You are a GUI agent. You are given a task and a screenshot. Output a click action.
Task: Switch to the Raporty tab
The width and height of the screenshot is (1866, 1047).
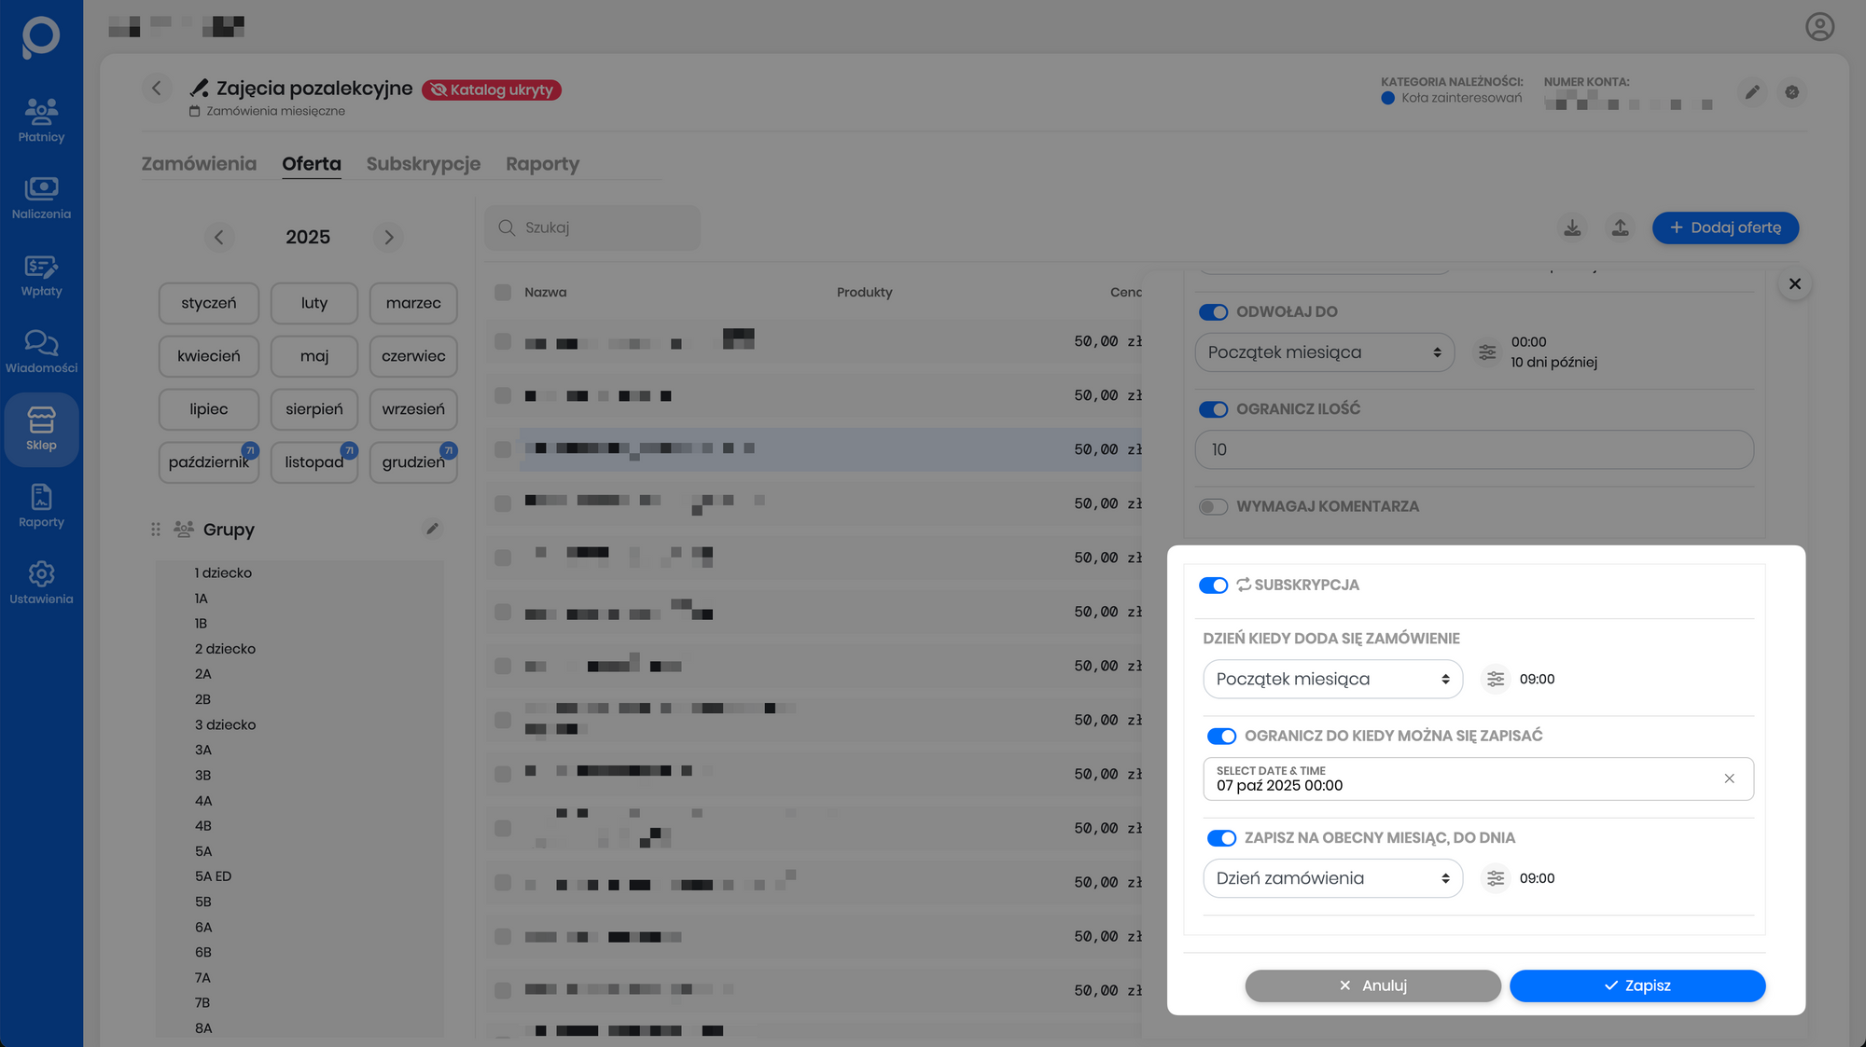click(542, 164)
